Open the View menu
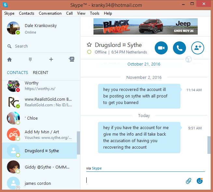213x192 pixels. pos(81,13)
